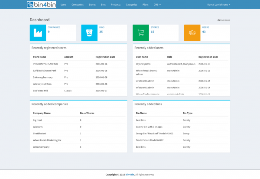The image size is (260, 179).
Task: Click the Bins bucket icon tile
Action: (x=89, y=33)
